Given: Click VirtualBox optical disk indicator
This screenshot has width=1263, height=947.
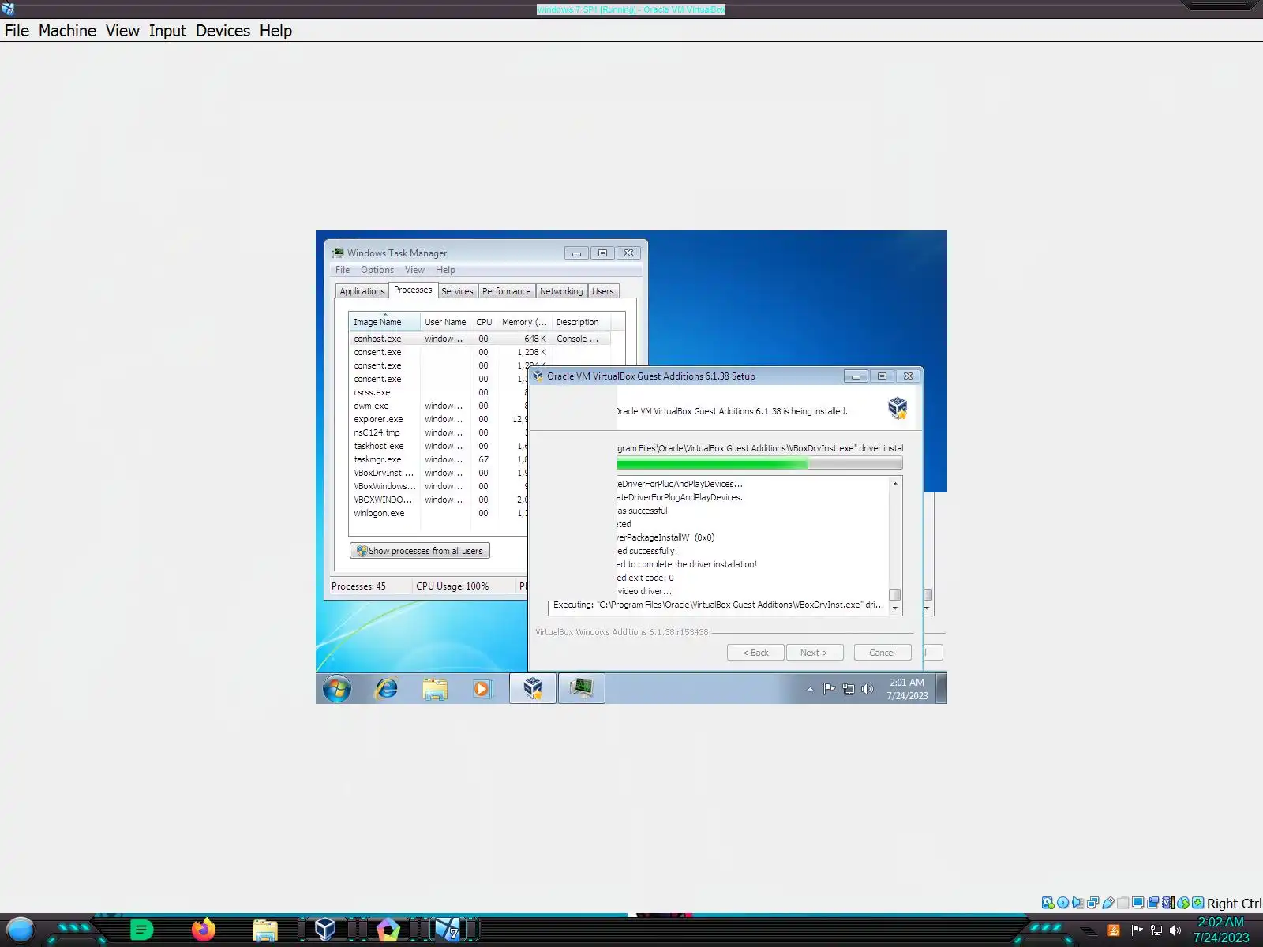Looking at the screenshot, I should (x=1062, y=903).
